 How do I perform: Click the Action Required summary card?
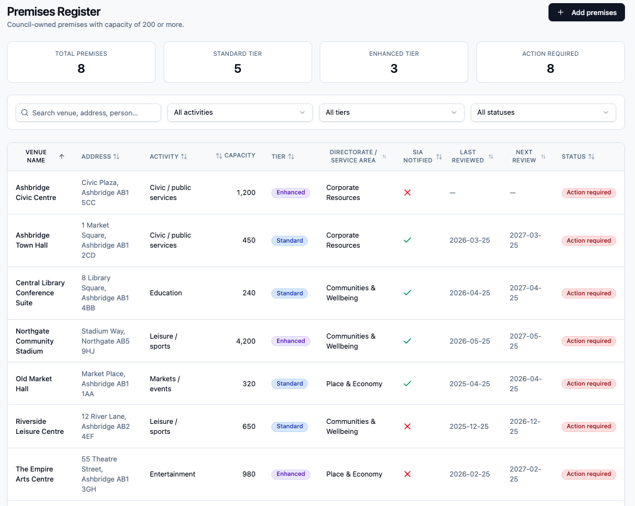(x=550, y=62)
